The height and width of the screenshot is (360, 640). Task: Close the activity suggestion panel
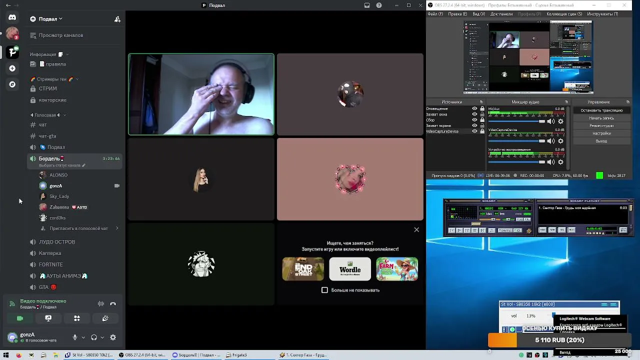coord(416,230)
